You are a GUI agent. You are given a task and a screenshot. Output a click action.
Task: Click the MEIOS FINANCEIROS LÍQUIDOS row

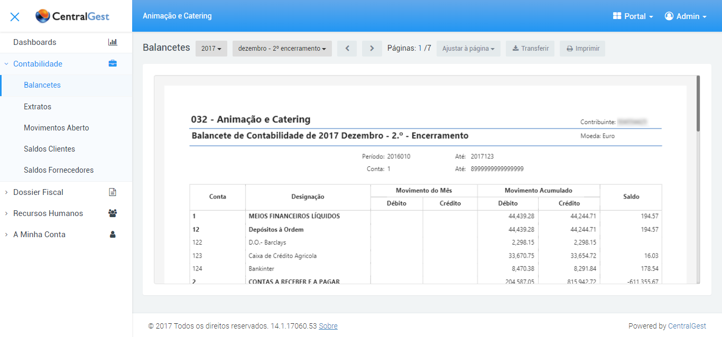tap(425, 216)
